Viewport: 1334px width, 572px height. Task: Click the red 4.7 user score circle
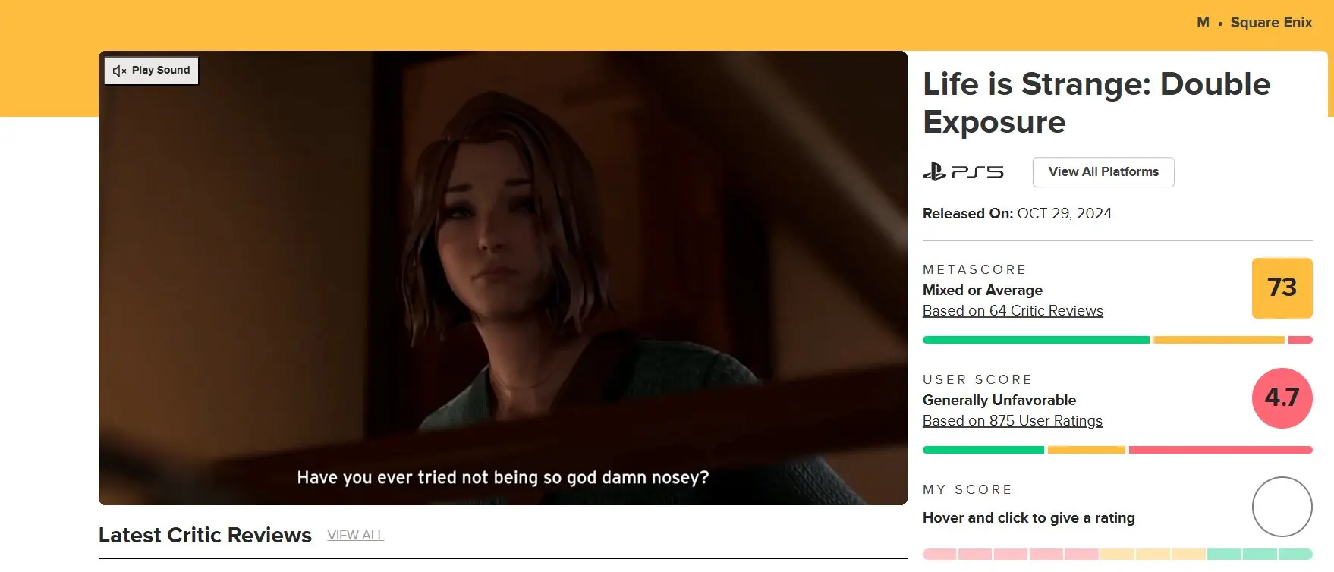(1282, 398)
